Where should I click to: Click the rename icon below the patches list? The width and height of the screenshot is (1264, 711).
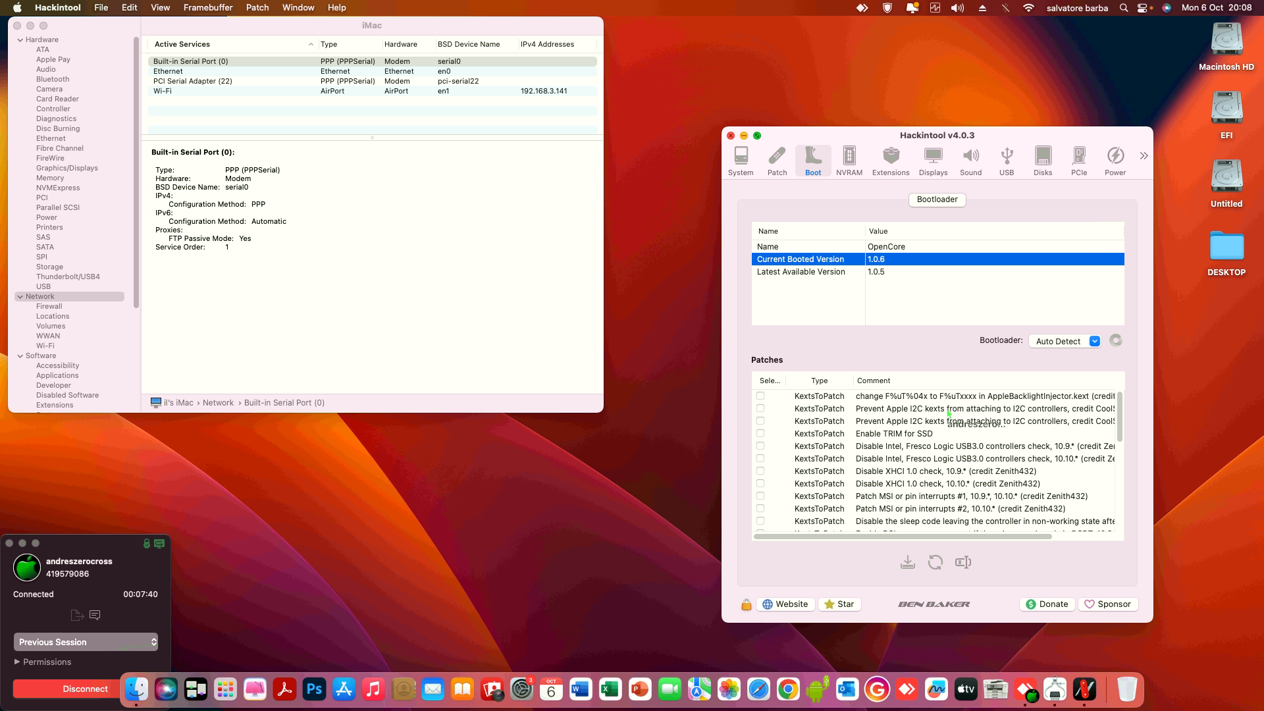pos(963,562)
